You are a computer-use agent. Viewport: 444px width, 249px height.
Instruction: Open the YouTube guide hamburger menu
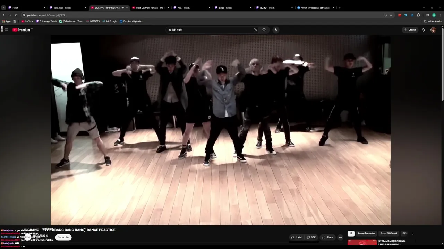[x=6, y=30]
